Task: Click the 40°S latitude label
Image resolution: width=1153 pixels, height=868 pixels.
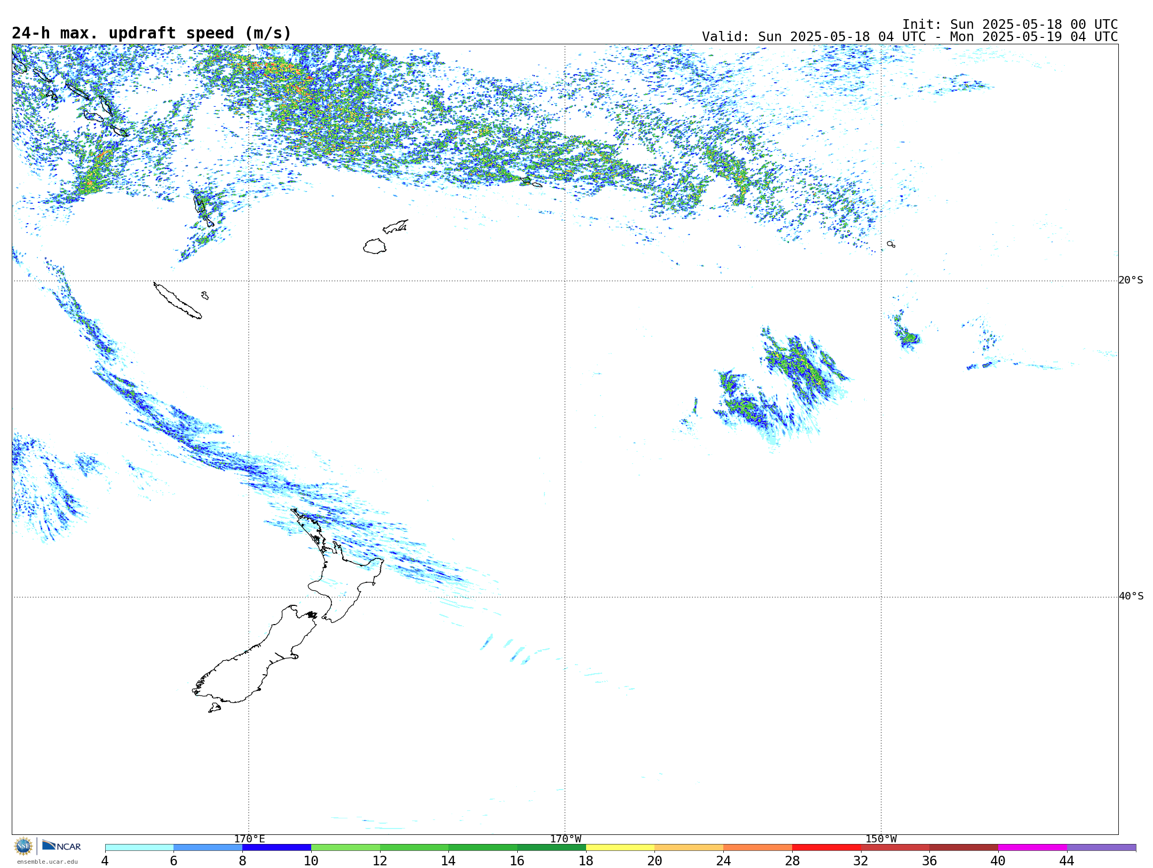Action: [x=1131, y=596]
